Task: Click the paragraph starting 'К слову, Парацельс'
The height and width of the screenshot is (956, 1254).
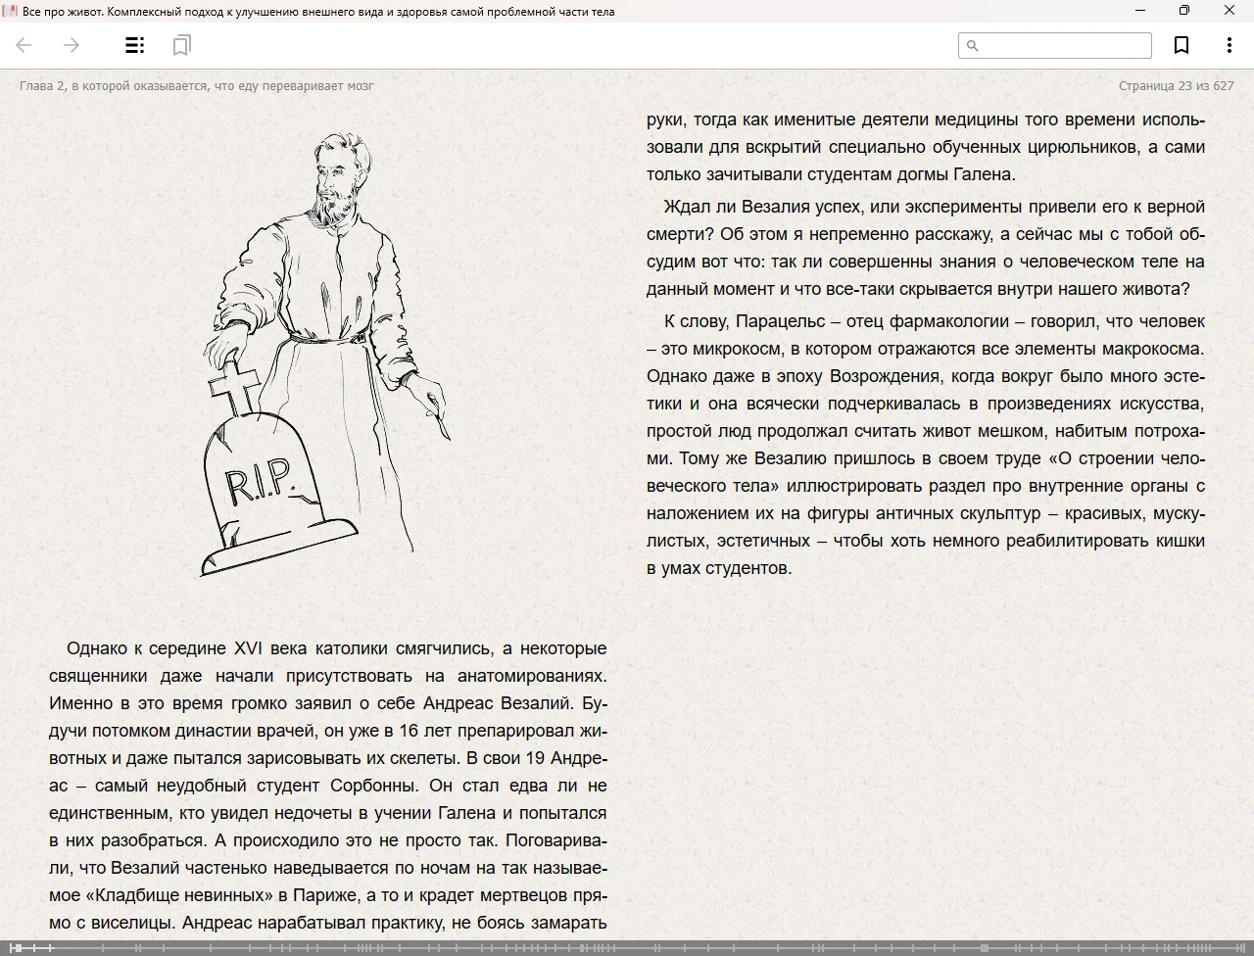Action: tap(925, 444)
